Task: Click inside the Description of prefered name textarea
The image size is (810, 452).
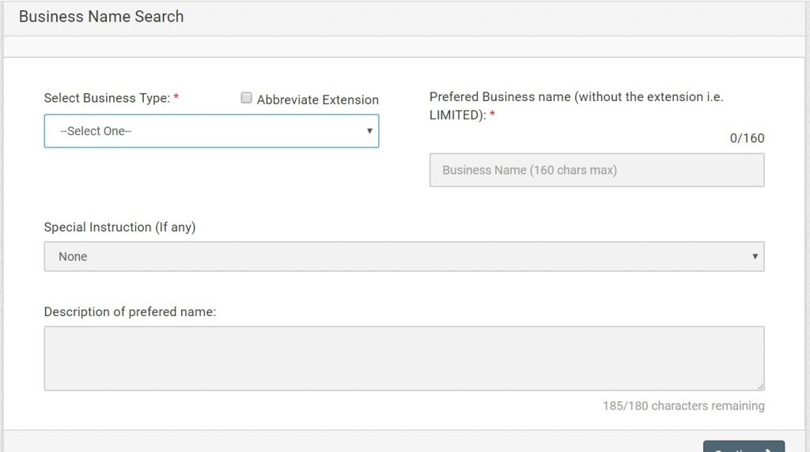Action: (403, 358)
